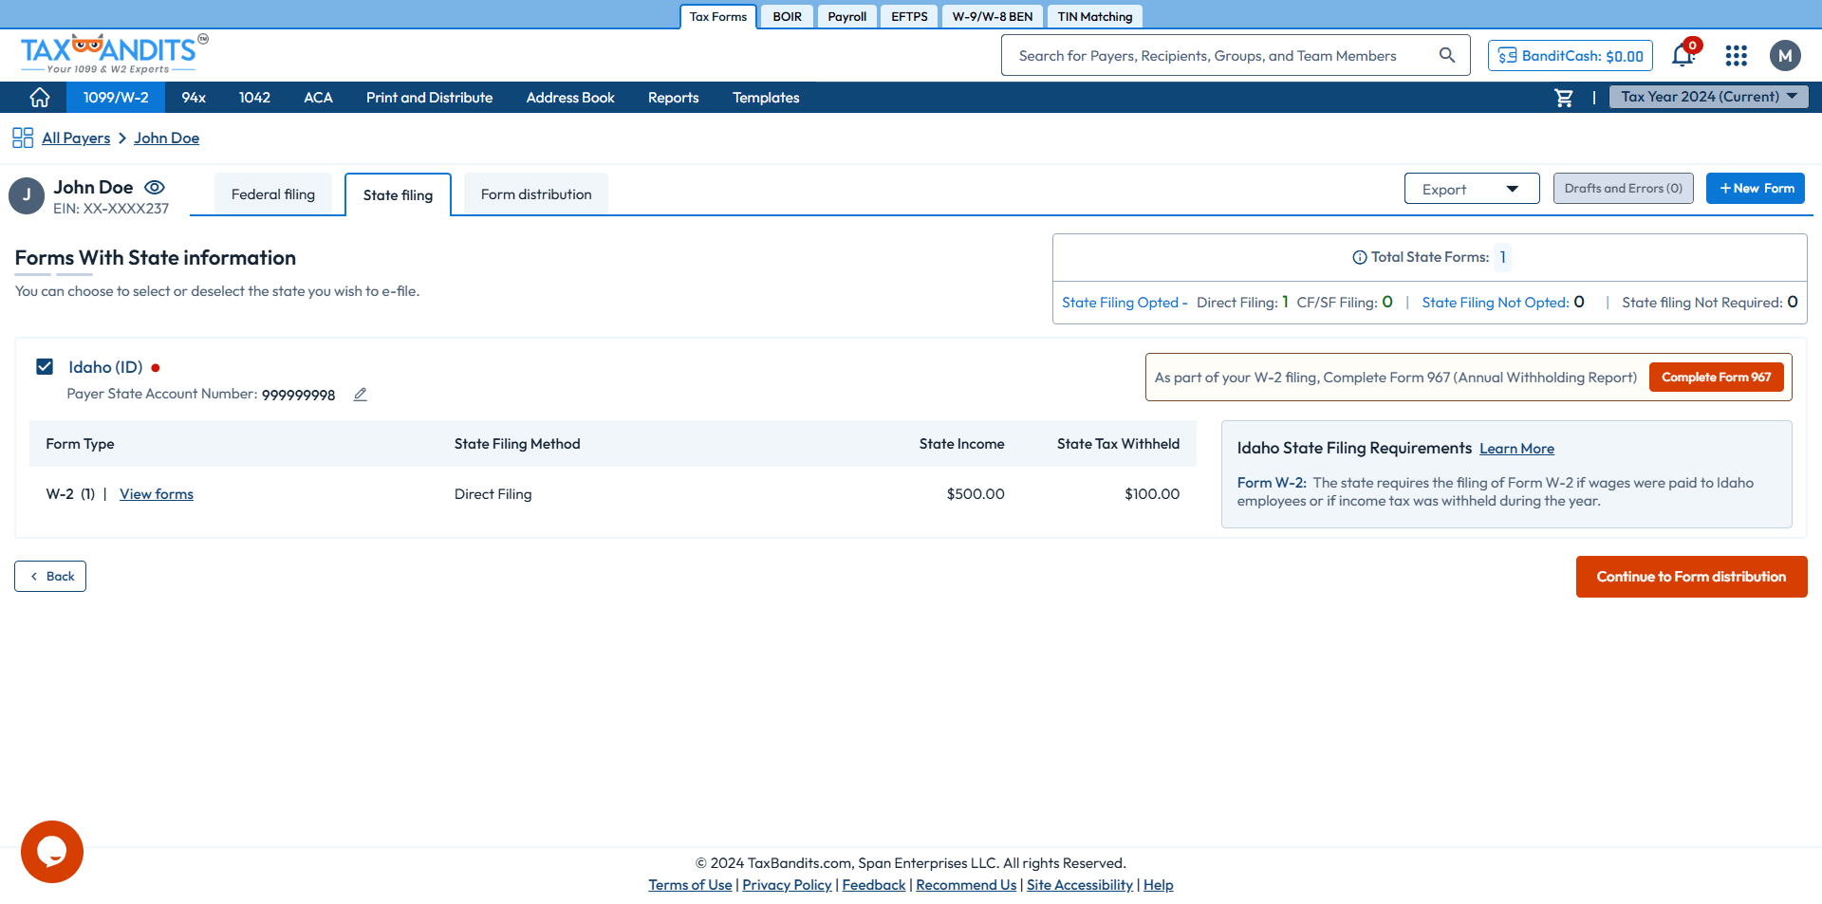
Task: Select the State filing tab
Action: tap(398, 194)
